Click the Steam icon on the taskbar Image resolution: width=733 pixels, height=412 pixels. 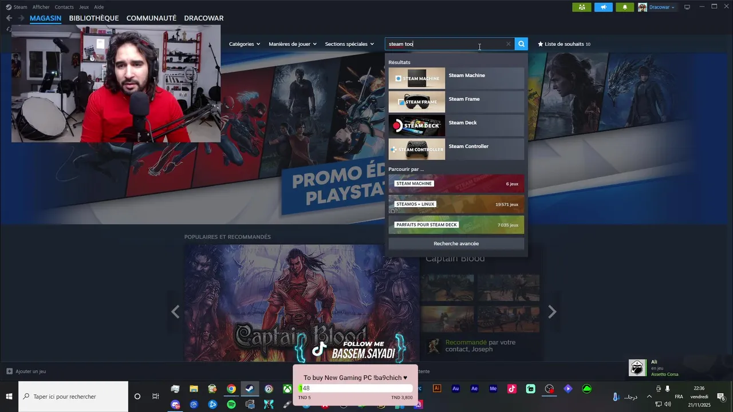pos(250,389)
